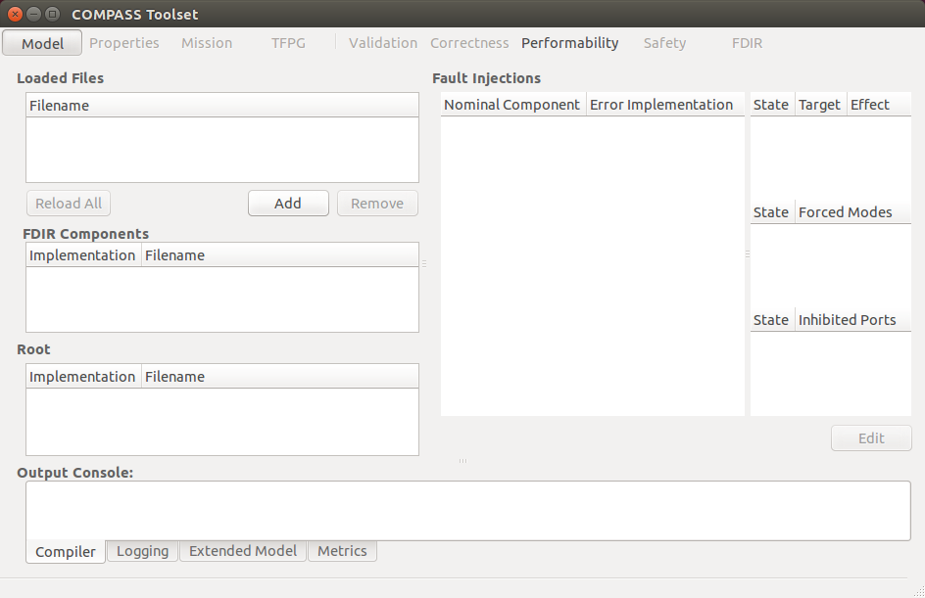
Task: Show the Compiler console tab
Action: coord(65,551)
